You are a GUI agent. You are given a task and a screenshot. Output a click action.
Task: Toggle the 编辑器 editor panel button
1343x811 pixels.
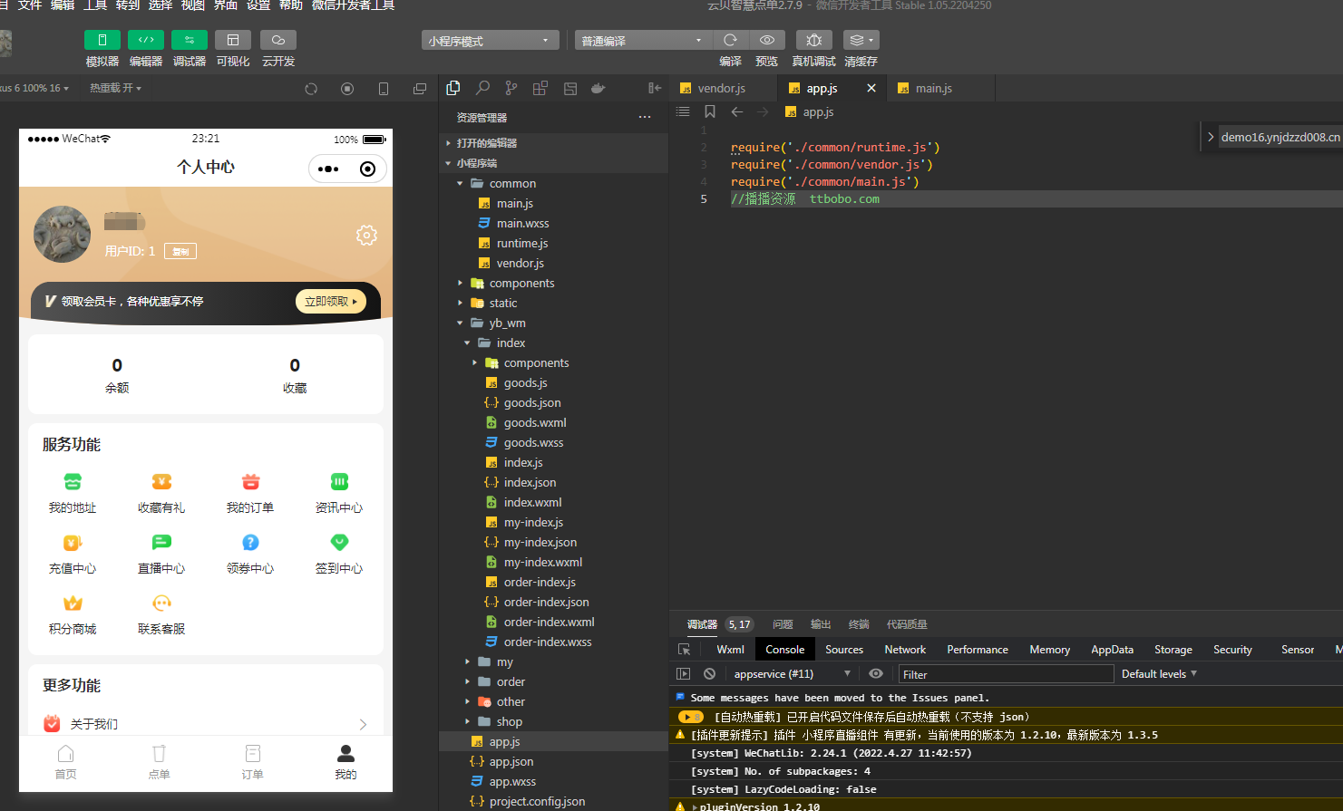point(146,40)
